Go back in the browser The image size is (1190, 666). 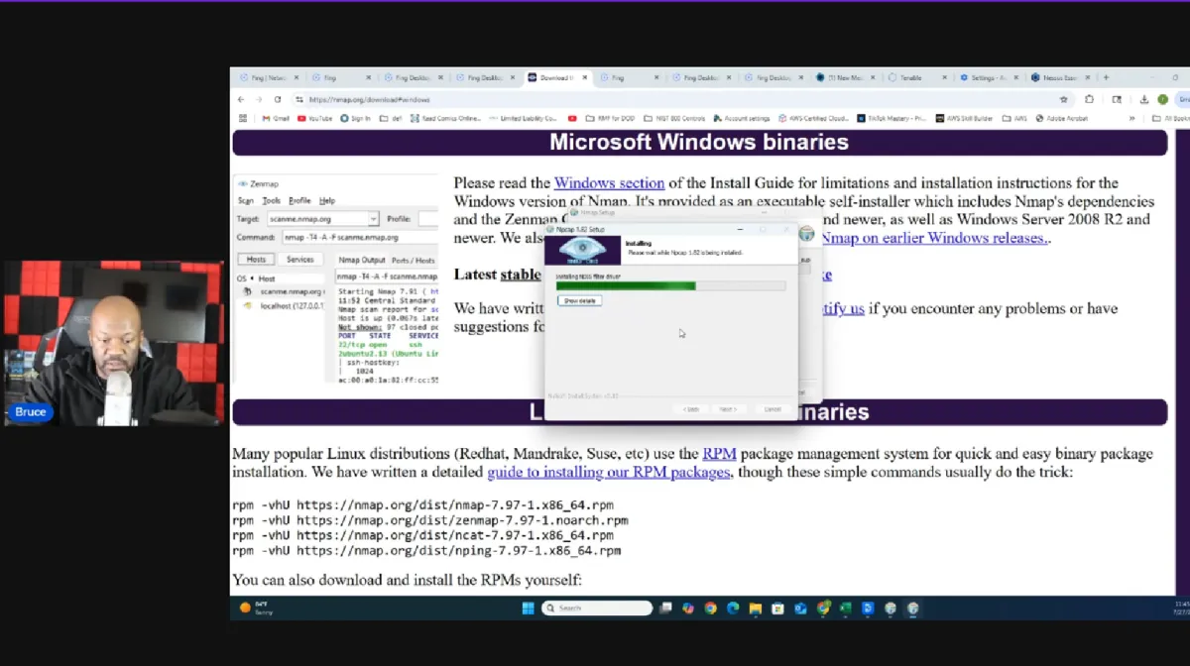[241, 99]
